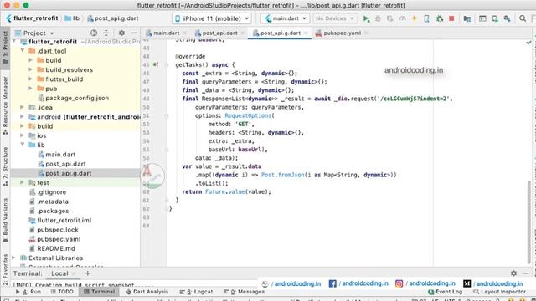The image size is (536, 301).
Task: Select the Local terminal tab
Action: [x=59, y=273]
